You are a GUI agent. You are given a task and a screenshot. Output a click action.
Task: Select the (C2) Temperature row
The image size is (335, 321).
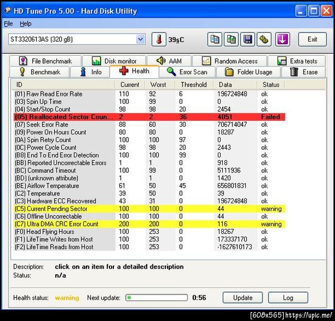(149, 193)
